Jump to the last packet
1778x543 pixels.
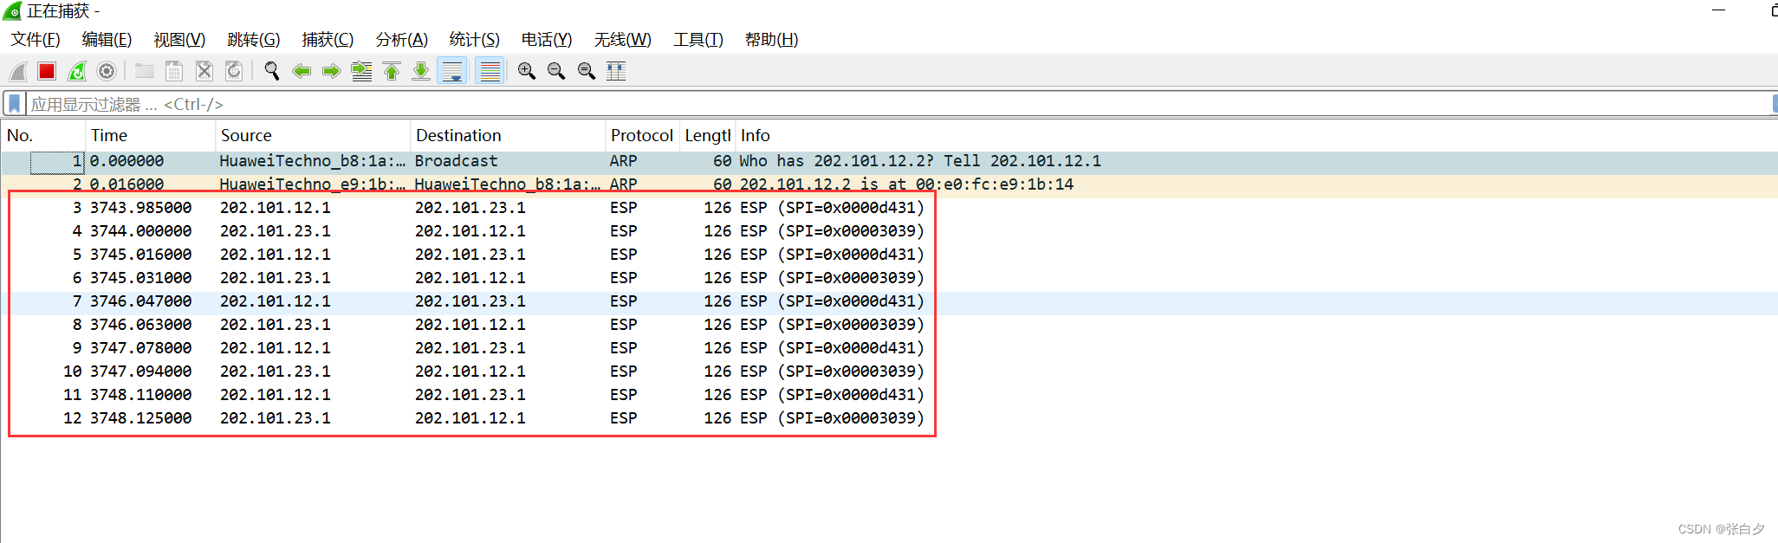pyautogui.click(x=421, y=71)
